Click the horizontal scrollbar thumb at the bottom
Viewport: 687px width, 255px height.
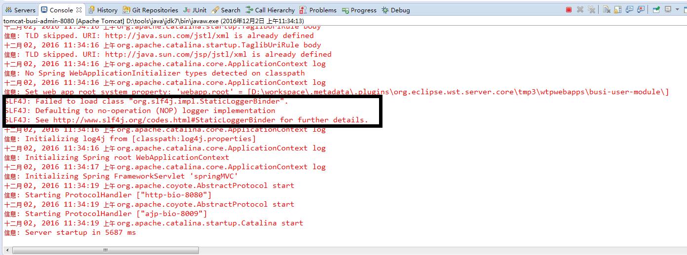pos(105,250)
